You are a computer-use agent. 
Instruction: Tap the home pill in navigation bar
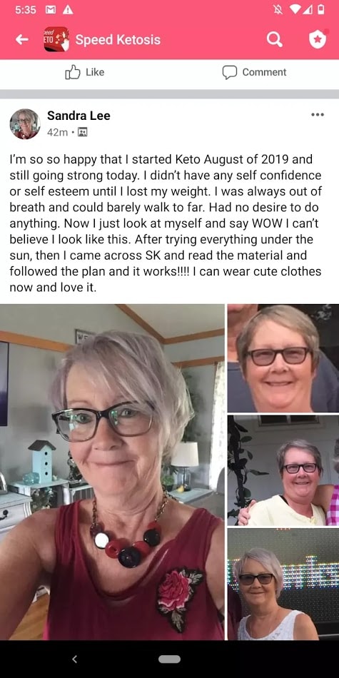(x=170, y=659)
